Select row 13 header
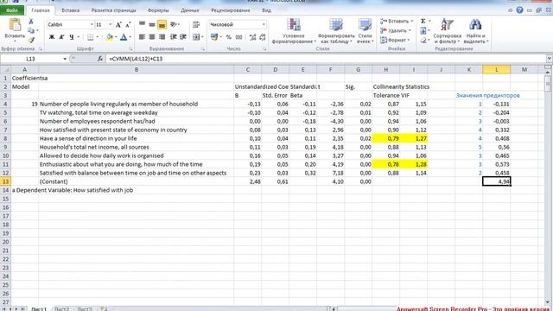Image resolution: width=553 pixels, height=311 pixels. [x=5, y=181]
